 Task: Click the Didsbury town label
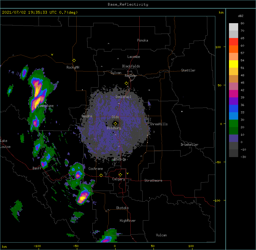114,128
